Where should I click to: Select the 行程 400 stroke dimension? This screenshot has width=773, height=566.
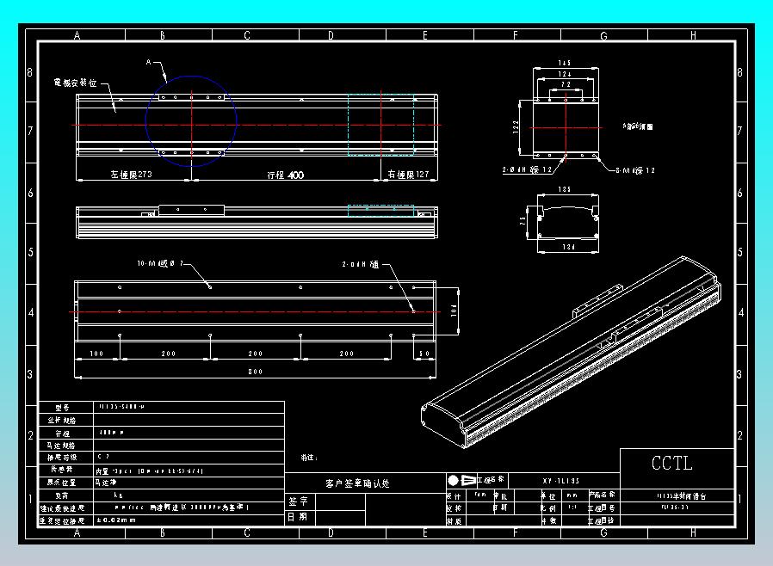click(x=286, y=175)
